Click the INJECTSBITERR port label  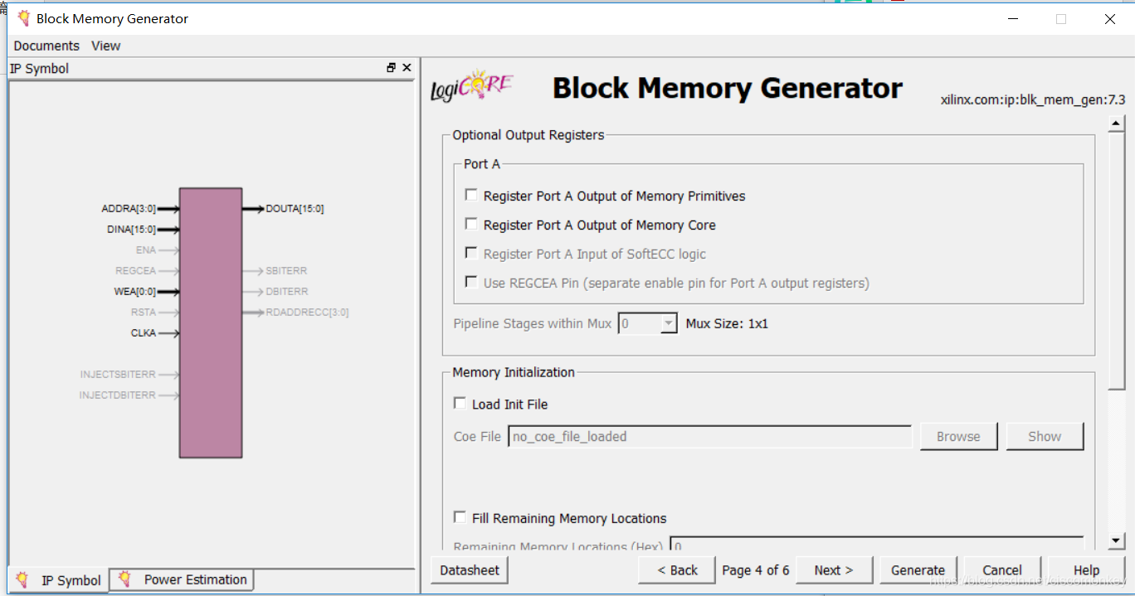pos(118,375)
